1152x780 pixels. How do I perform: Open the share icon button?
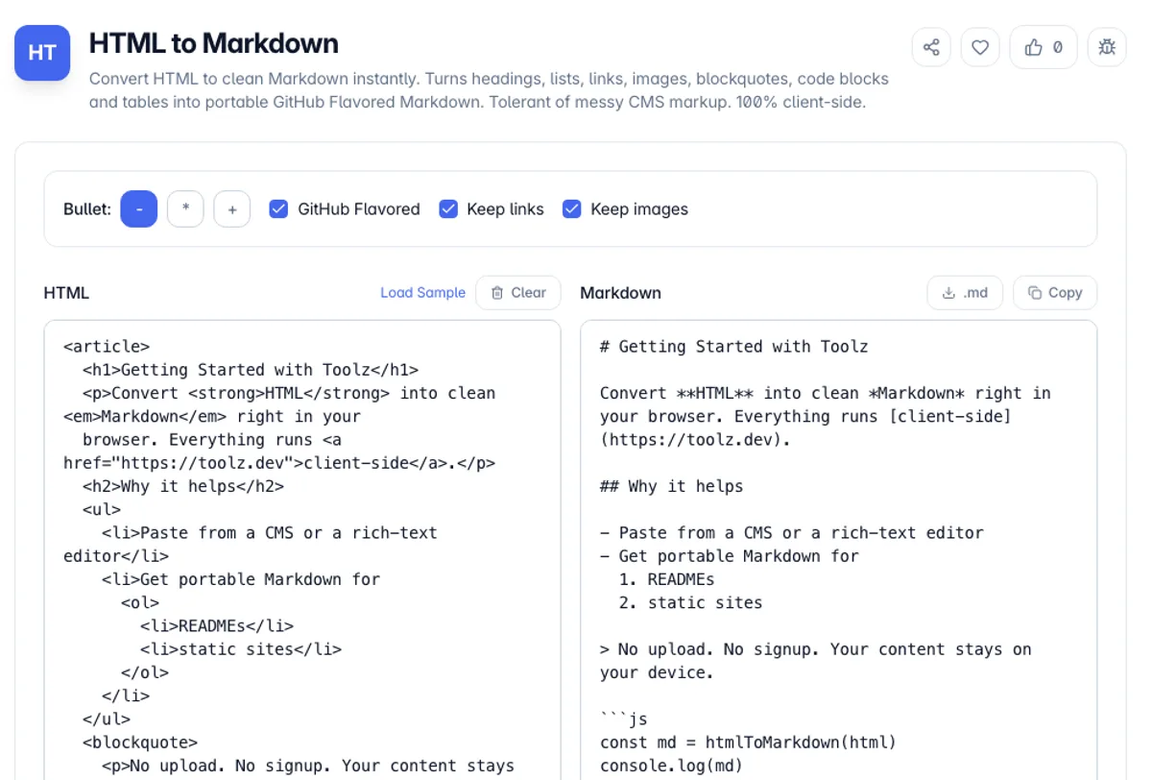coord(931,47)
